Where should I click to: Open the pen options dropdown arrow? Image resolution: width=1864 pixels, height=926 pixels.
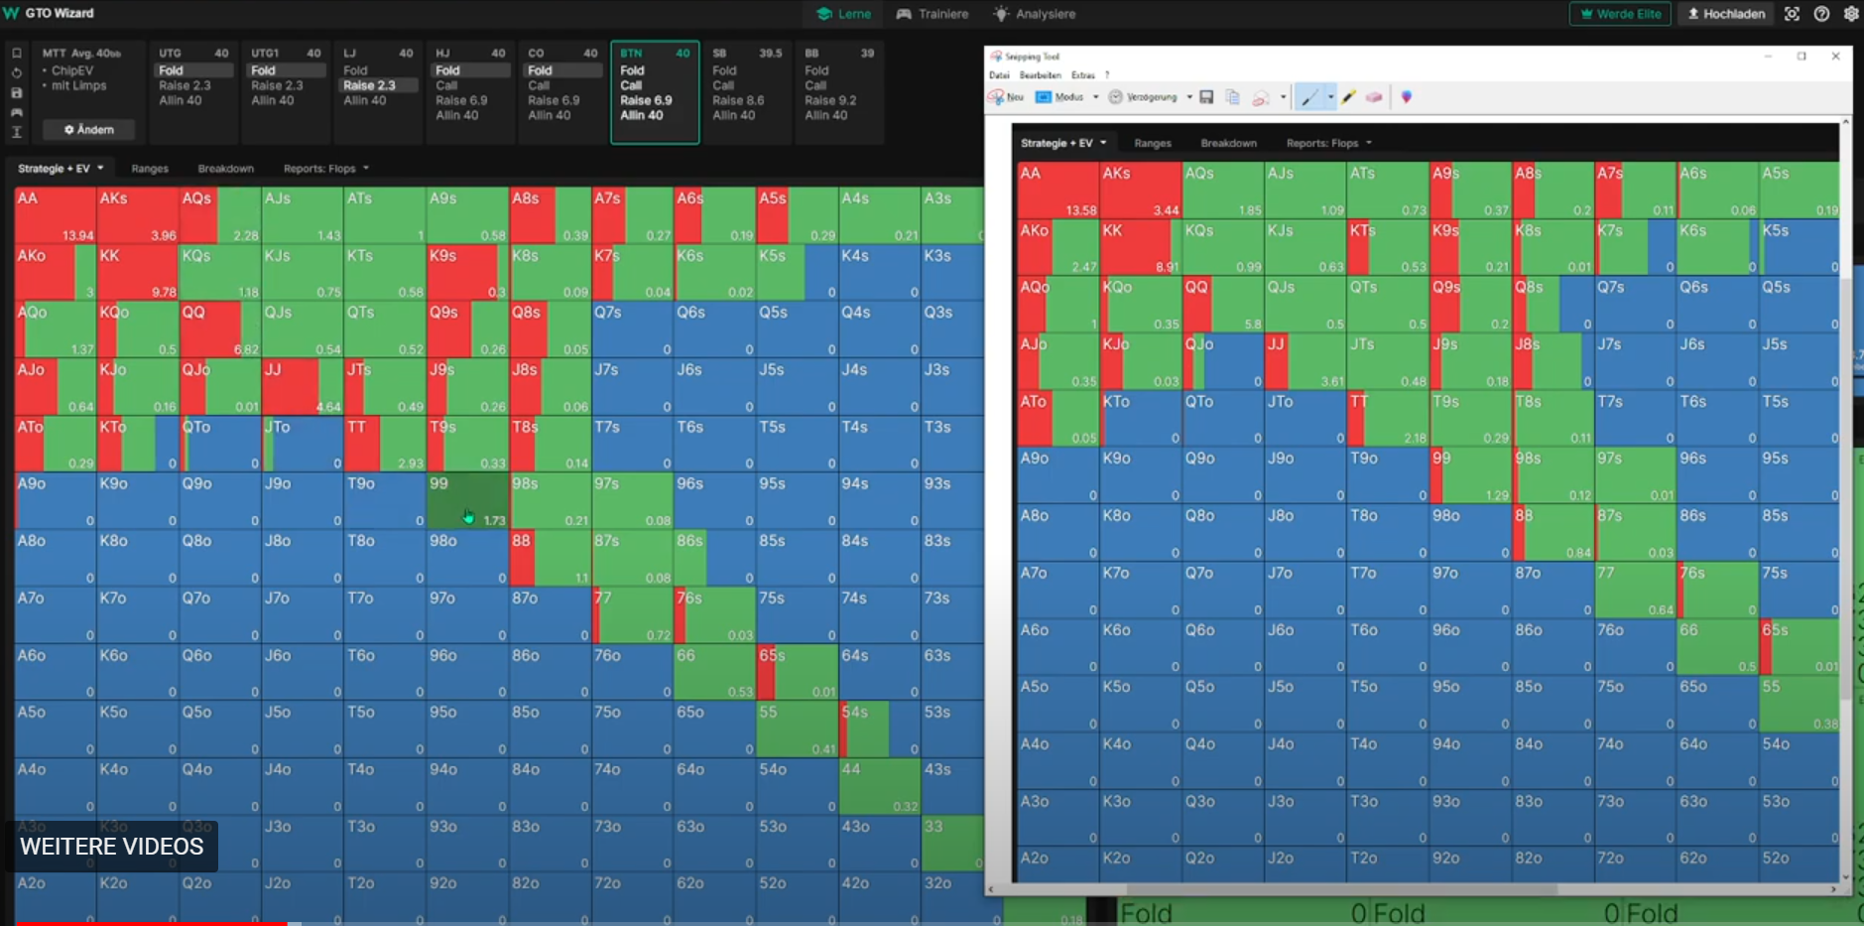1330,97
